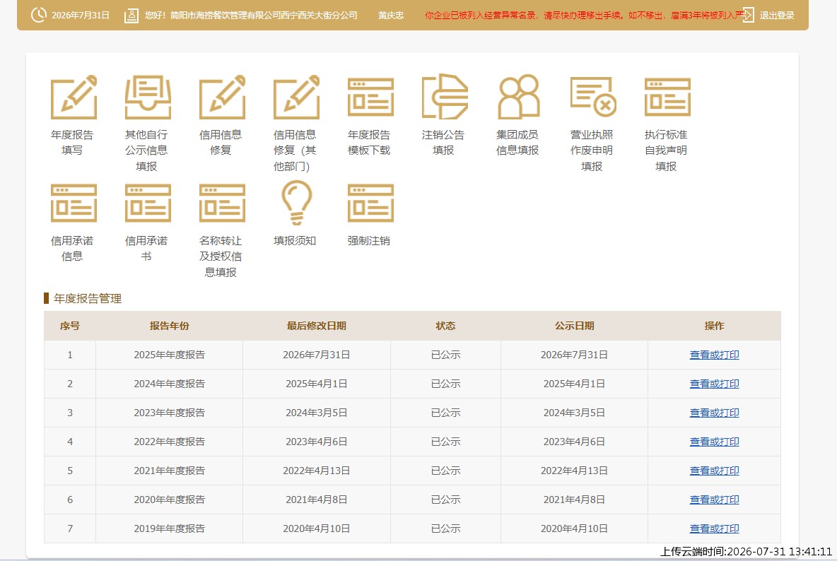The height and width of the screenshot is (561, 837).
Task: Click 营业执照作废申明填报 icon
Action: [x=593, y=97]
